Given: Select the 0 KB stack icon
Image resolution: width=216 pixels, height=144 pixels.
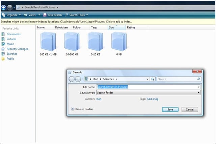Looking at the screenshot, I should (119, 41).
